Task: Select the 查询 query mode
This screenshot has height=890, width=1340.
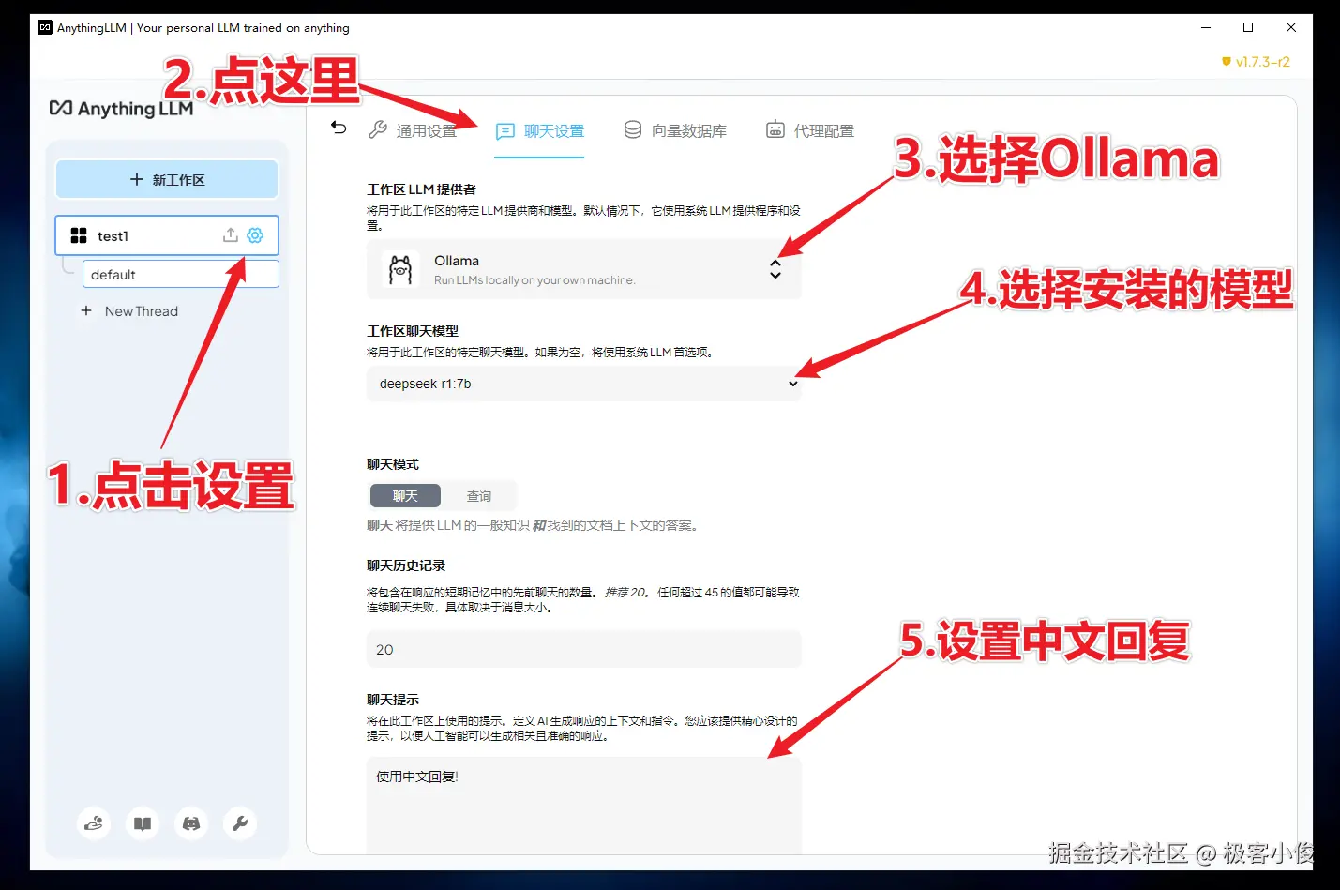Action: 479,496
